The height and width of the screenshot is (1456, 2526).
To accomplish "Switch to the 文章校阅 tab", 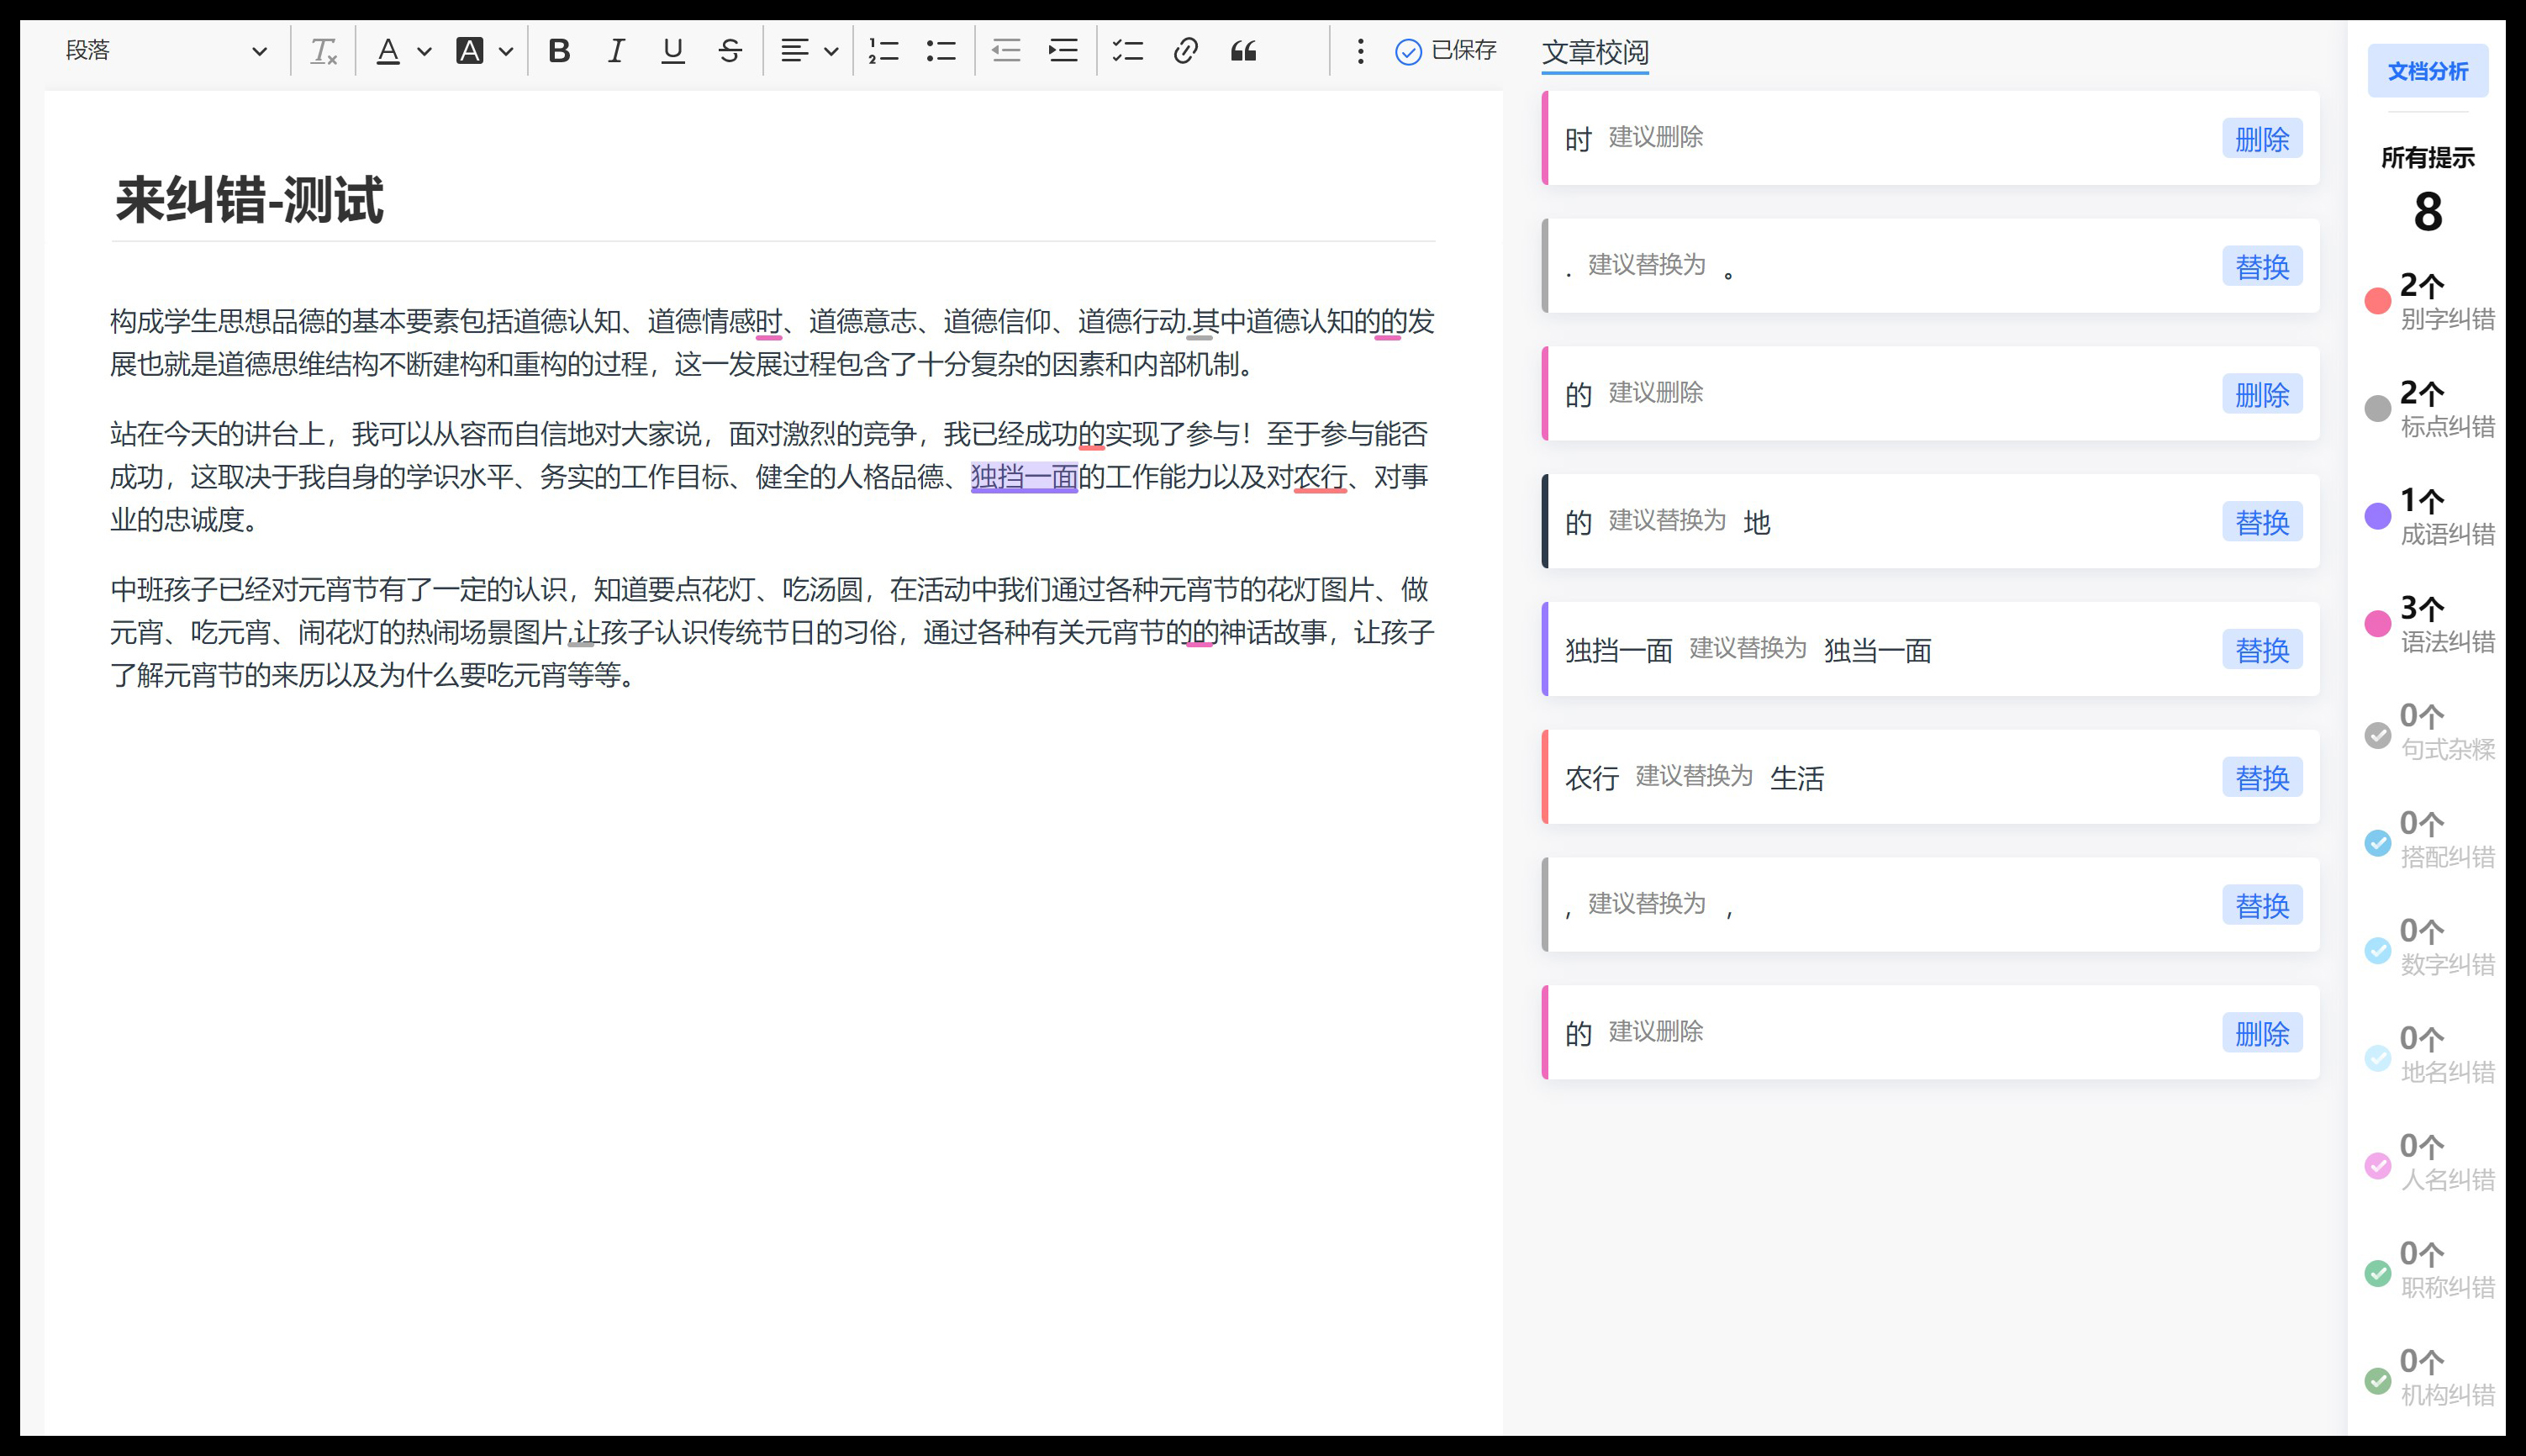I will click(x=1595, y=52).
